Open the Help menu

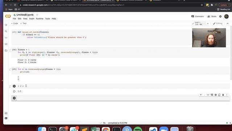[x=54, y=19]
